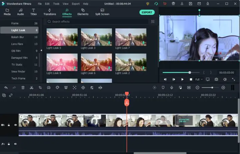Mute the audio track speaker icon
240x154 pixels.
[x=15, y=144]
